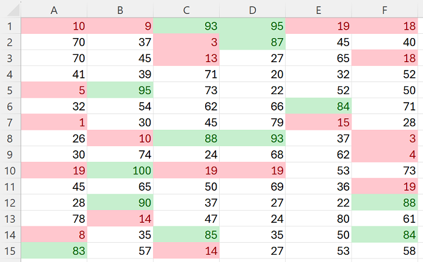The width and height of the screenshot is (423, 262).
Task: Select column F header
Action: click(384, 10)
